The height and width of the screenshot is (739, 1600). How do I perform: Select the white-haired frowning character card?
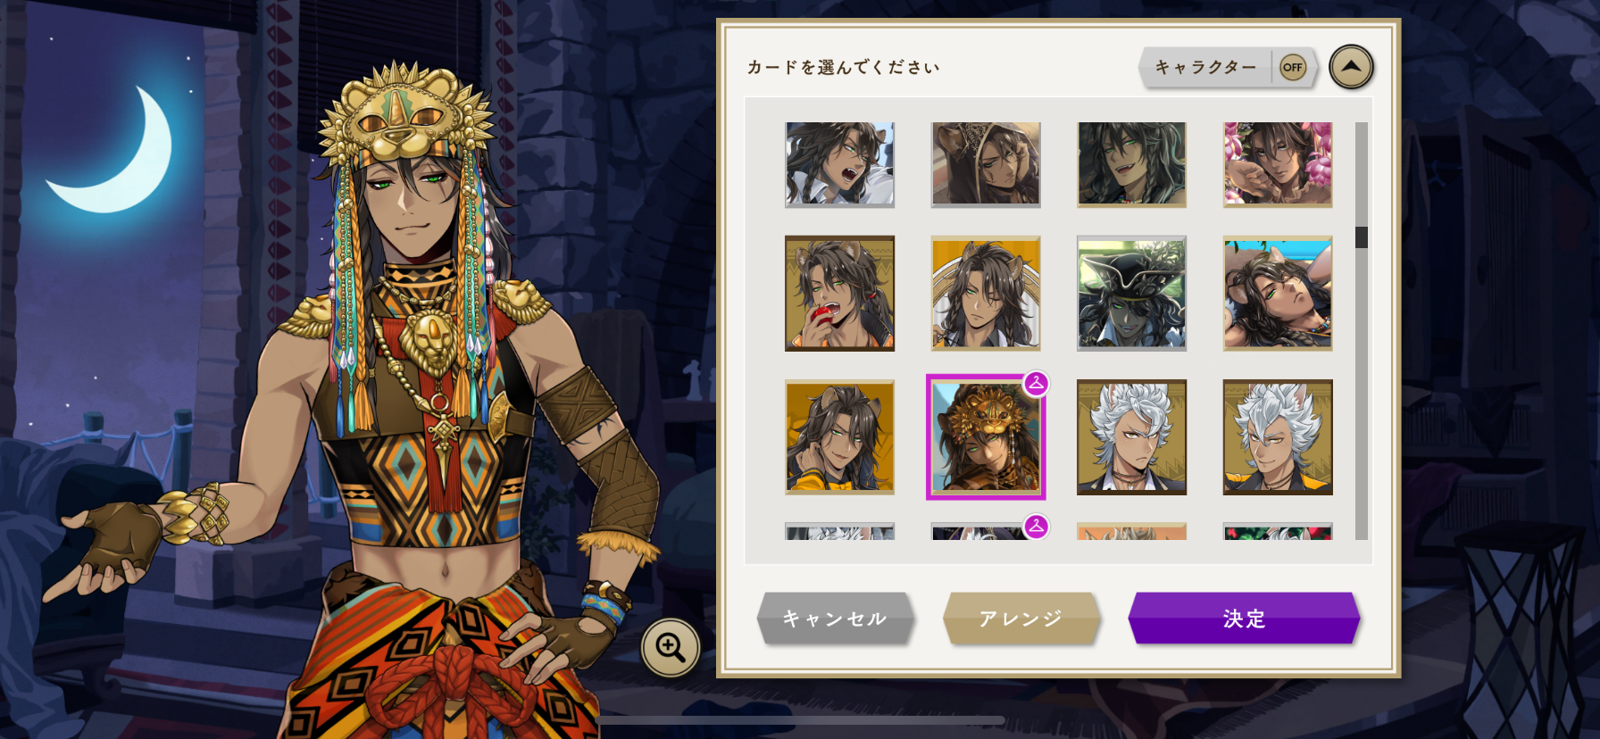click(x=1131, y=437)
